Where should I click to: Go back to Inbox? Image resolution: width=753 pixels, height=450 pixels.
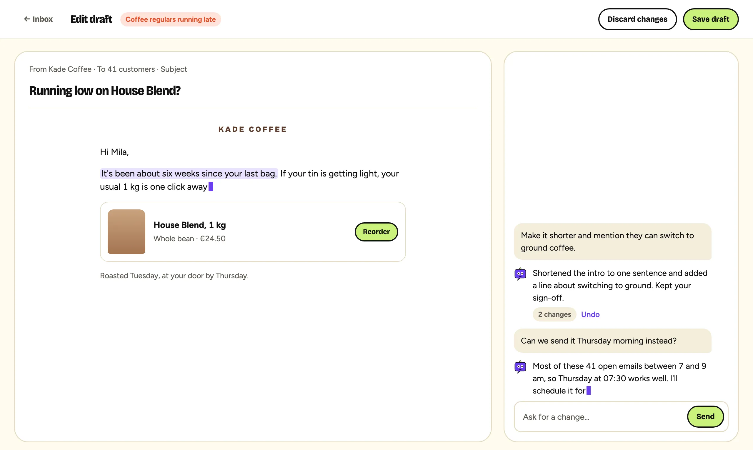coord(38,19)
